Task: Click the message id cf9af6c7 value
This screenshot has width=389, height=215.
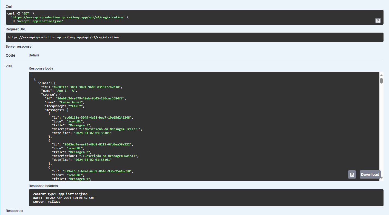Action: tap(97, 171)
